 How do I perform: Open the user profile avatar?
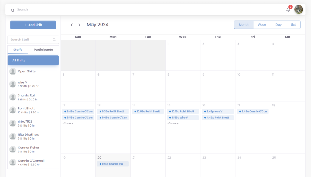click(x=299, y=9)
